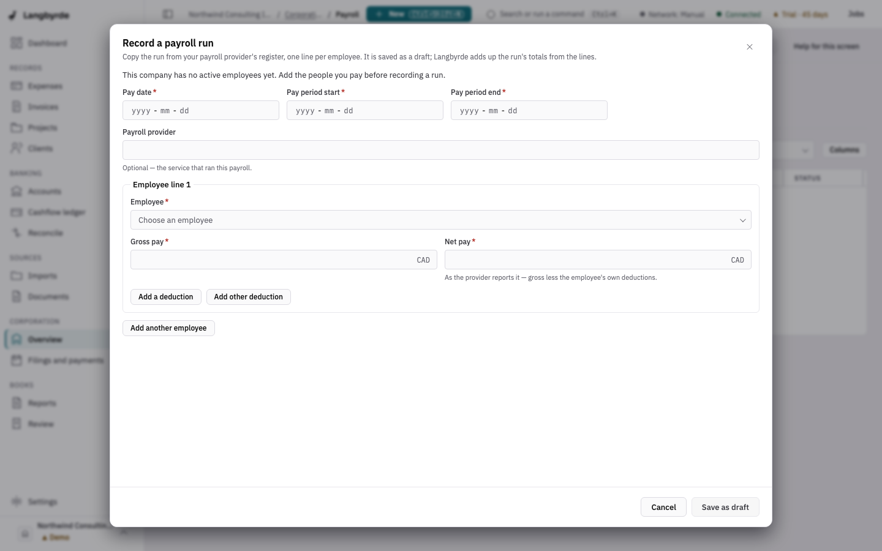This screenshot has height=551, width=882.
Task: Click the Trial days indicator in top bar
Action: click(x=800, y=14)
